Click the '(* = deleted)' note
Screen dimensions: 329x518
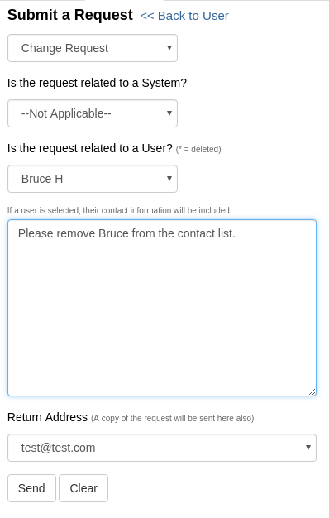198,149
